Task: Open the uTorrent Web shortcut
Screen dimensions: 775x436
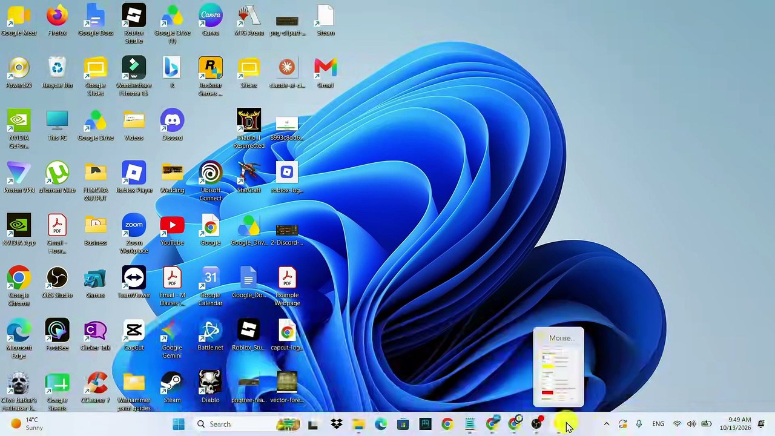Action: [57, 178]
